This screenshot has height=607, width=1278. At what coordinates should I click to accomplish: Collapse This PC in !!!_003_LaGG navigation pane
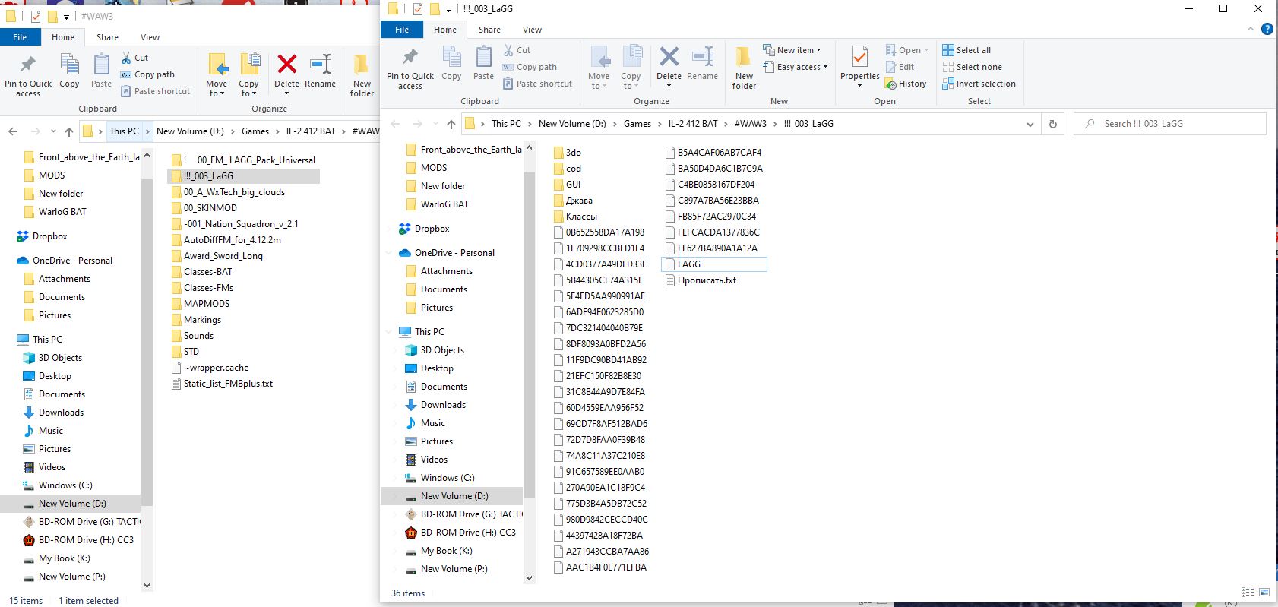coord(390,332)
